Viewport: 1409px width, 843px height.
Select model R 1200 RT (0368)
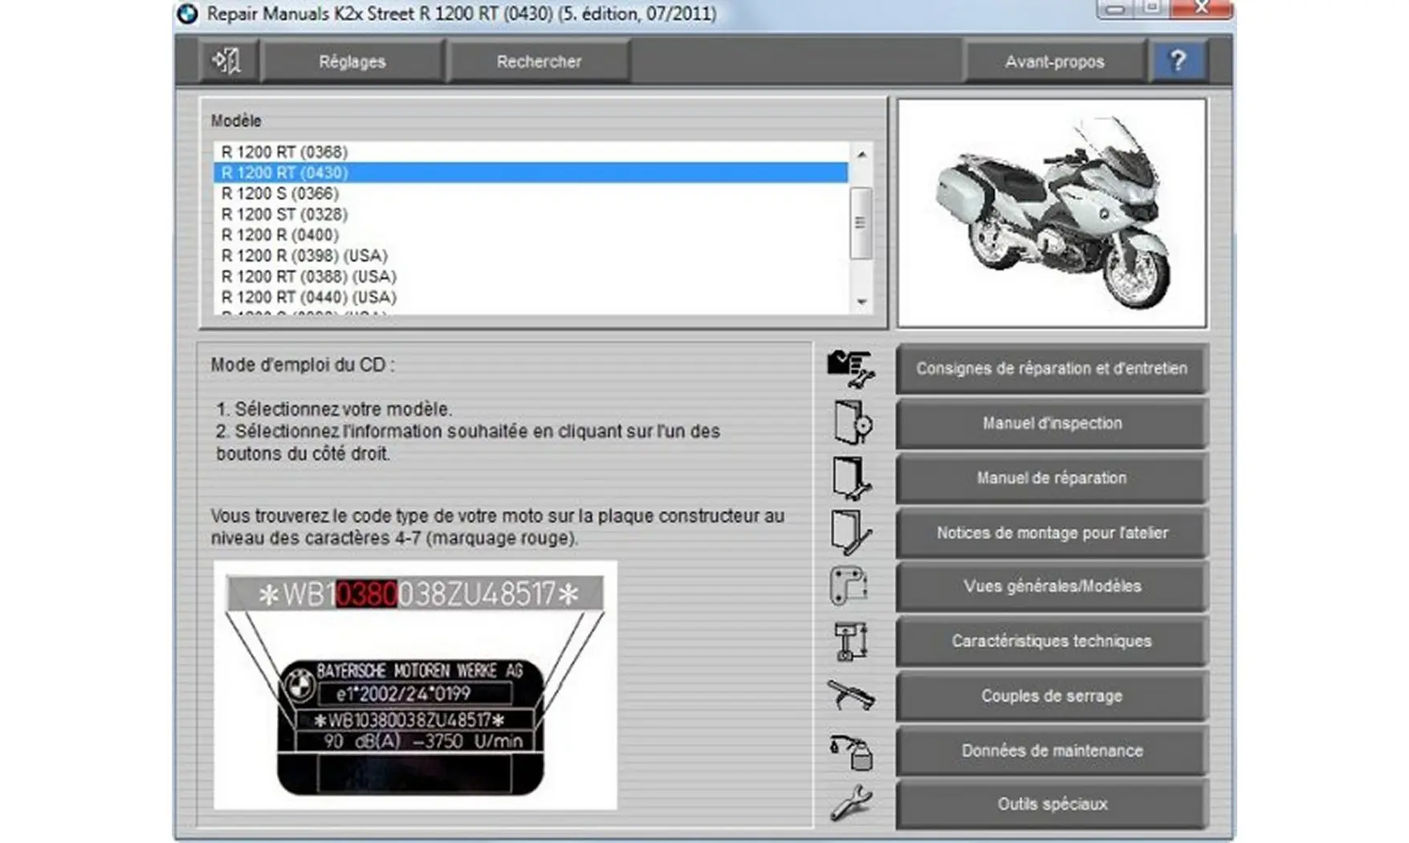[531, 152]
